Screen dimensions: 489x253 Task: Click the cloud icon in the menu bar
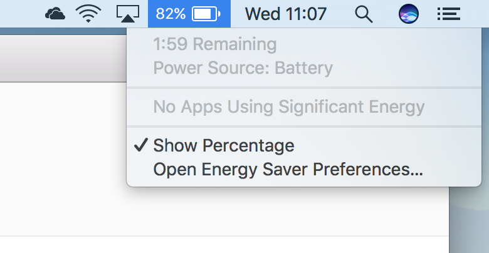point(55,14)
